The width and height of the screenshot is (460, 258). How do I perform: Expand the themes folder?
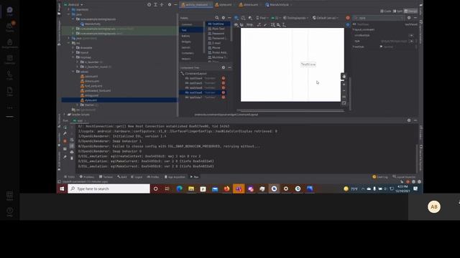[x=78, y=105]
